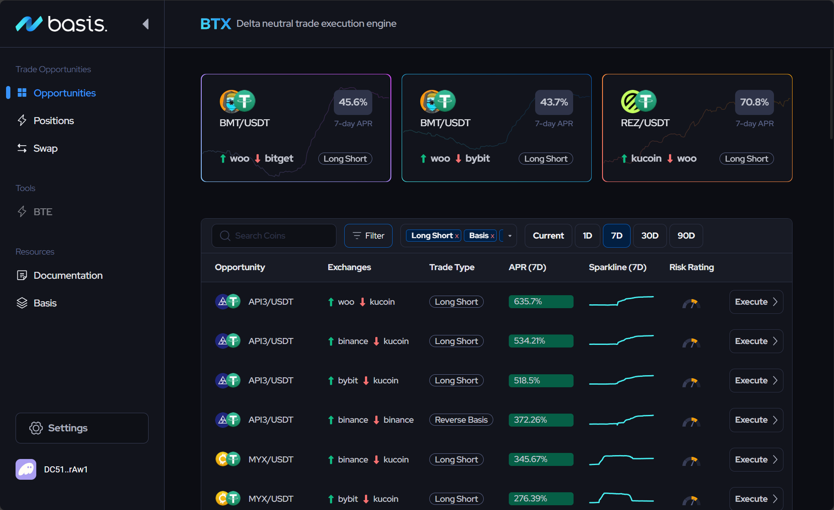
Task: Click the API3 coin icon in 635.7% row
Action: (x=222, y=302)
